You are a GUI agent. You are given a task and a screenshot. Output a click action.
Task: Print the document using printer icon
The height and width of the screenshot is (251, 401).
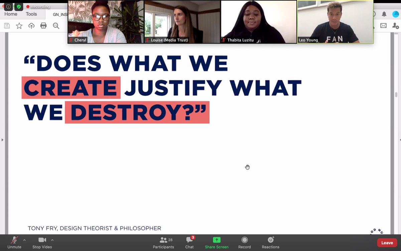point(43,26)
